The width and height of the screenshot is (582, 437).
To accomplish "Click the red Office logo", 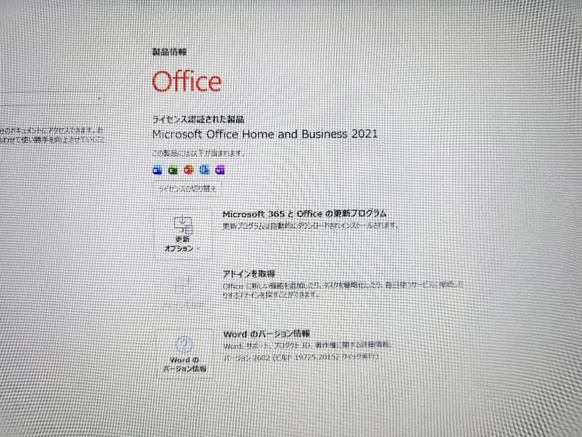I will 186,81.
